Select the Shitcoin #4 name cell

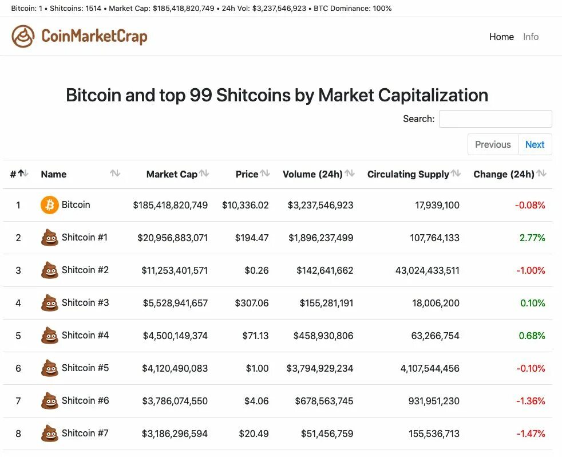tap(85, 335)
